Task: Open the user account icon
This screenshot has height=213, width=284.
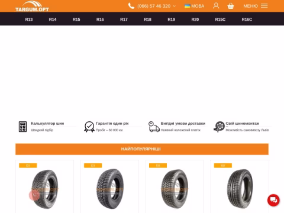Action: [x=216, y=6]
